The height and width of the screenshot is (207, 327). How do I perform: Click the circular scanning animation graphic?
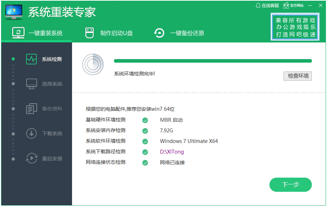click(x=93, y=64)
